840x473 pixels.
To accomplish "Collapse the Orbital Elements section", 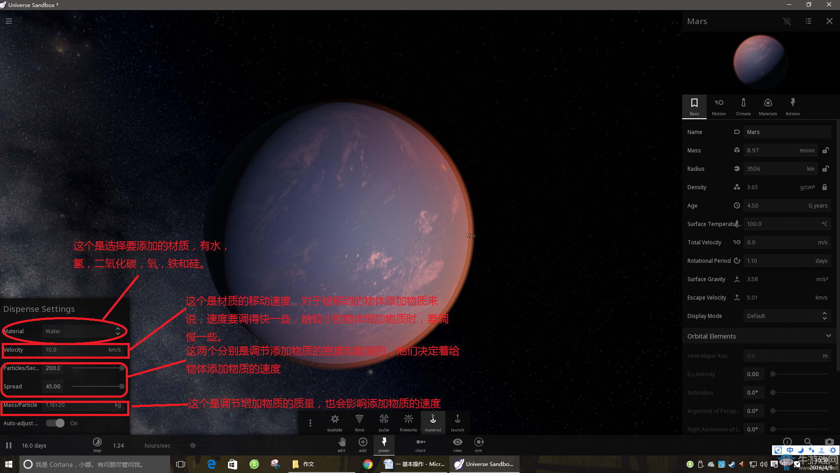I will click(x=828, y=336).
